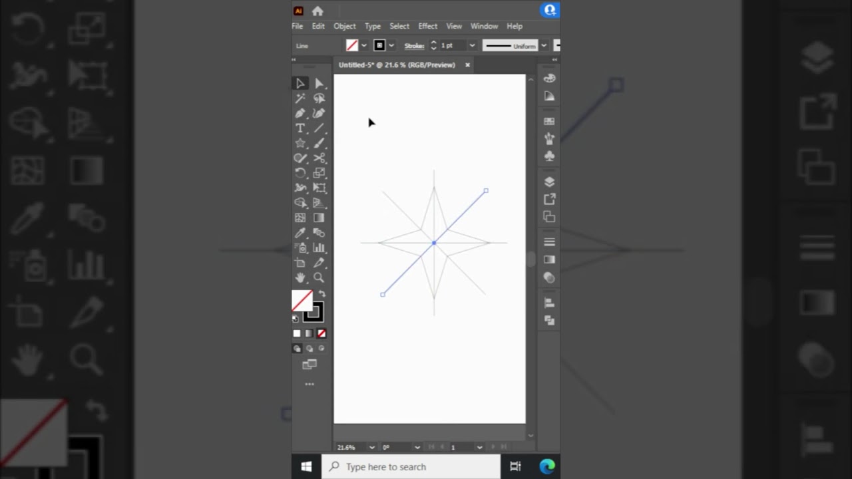
Task: Open the Object menu
Action: 345,26
